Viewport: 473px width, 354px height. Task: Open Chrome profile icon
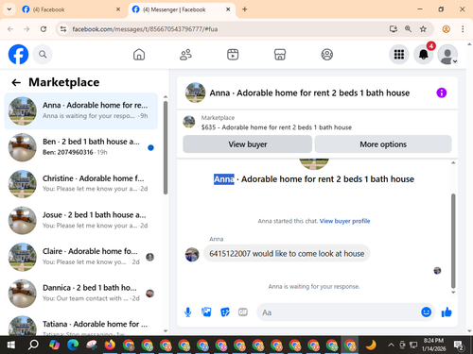click(446, 29)
